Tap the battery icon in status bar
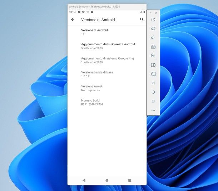Screen dimensions: 218x191 click(144, 12)
